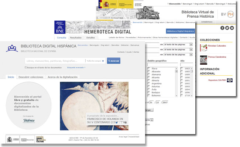Click Próximamente link in Hemeroteca
This screenshot has width=240, height=147.
[144, 37]
